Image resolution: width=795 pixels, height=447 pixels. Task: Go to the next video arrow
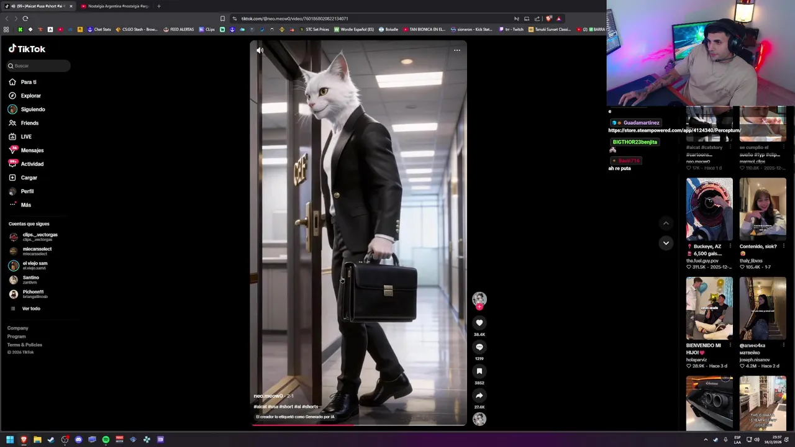coord(666,243)
